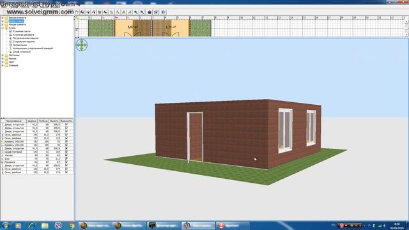Viewport: 409px width, 230px height.
Task: Zoom out on the plan with the magnifier
Action: click(x=142, y=12)
